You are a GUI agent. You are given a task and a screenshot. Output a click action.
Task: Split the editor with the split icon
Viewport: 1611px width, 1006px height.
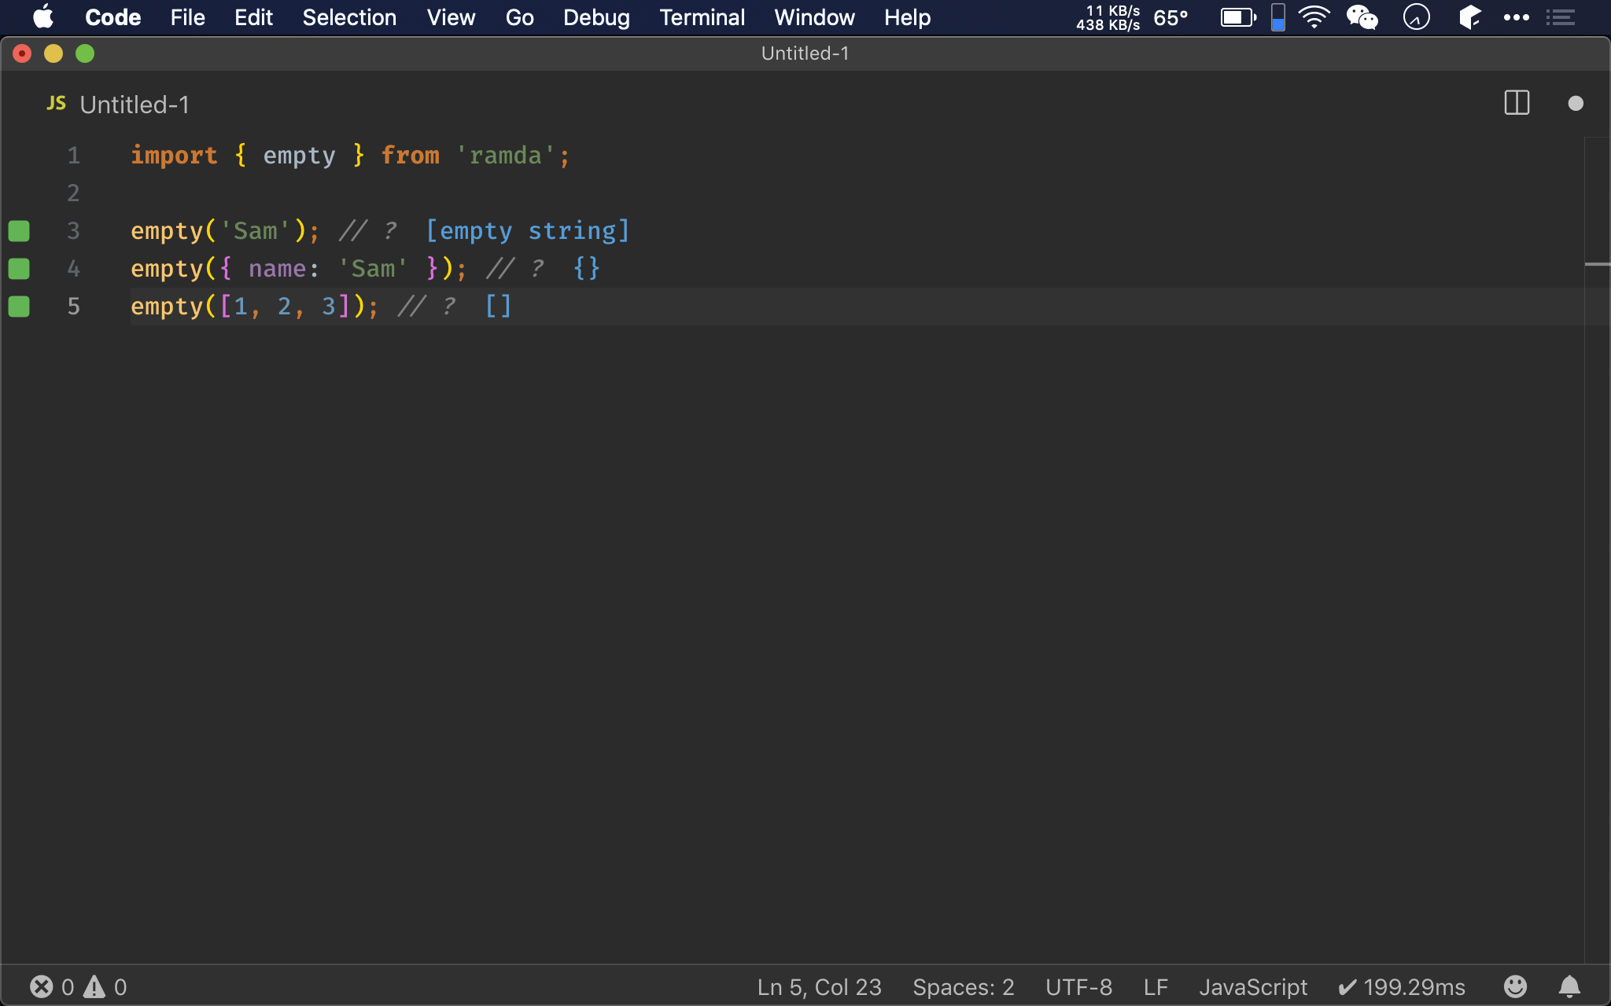coord(1517,103)
